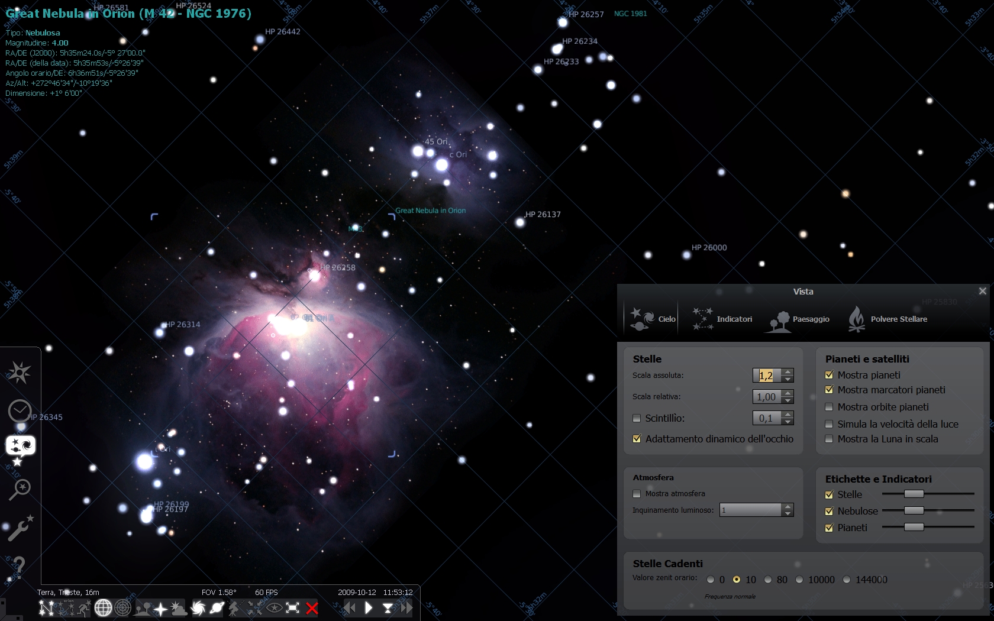This screenshot has width=994, height=621.
Task: Click the red X quit icon
Action: [312, 608]
